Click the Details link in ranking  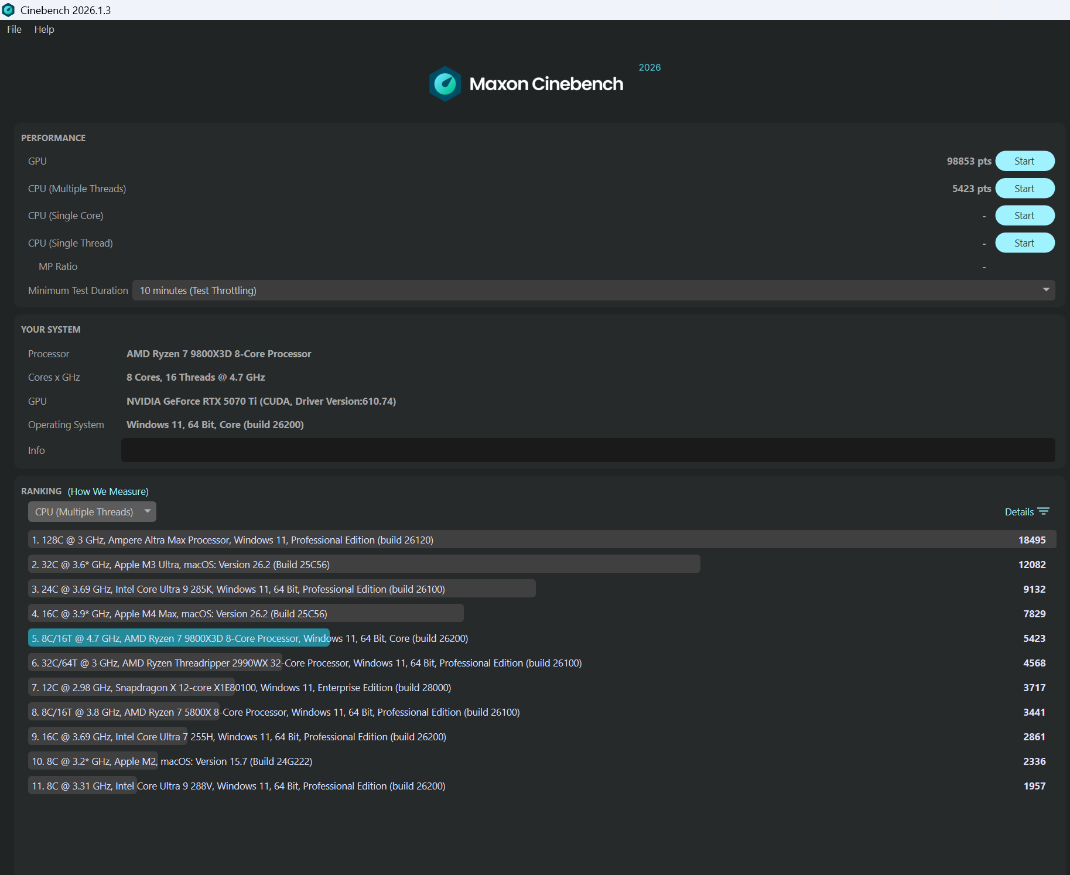coord(1019,512)
